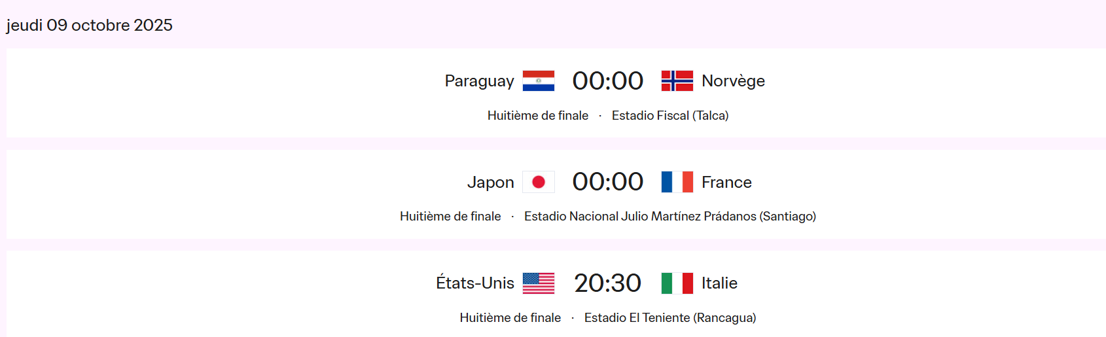Image resolution: width=1106 pixels, height=337 pixels.
Task: Click the France flag icon
Action: click(677, 182)
